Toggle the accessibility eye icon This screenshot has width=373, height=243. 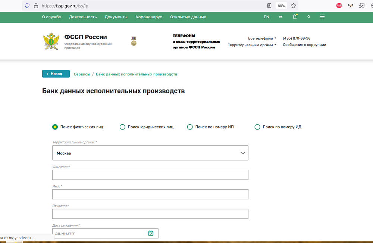[280, 17]
